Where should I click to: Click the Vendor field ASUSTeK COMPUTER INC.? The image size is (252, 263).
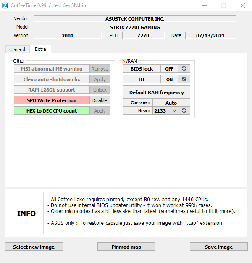135,18
